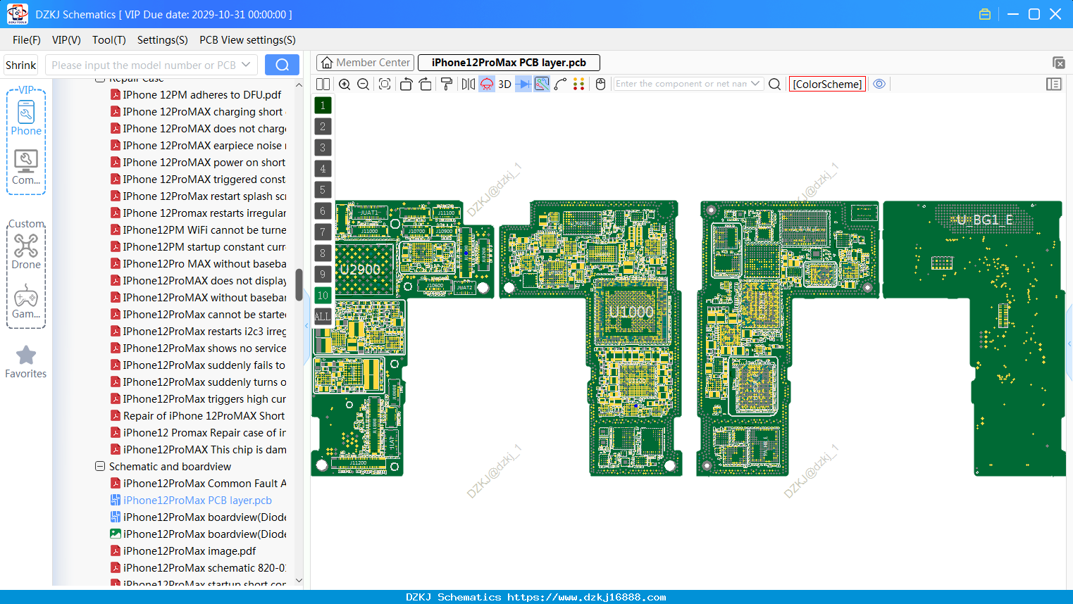Select the paint roller format tool
The width and height of the screenshot is (1073, 604).
tap(447, 84)
